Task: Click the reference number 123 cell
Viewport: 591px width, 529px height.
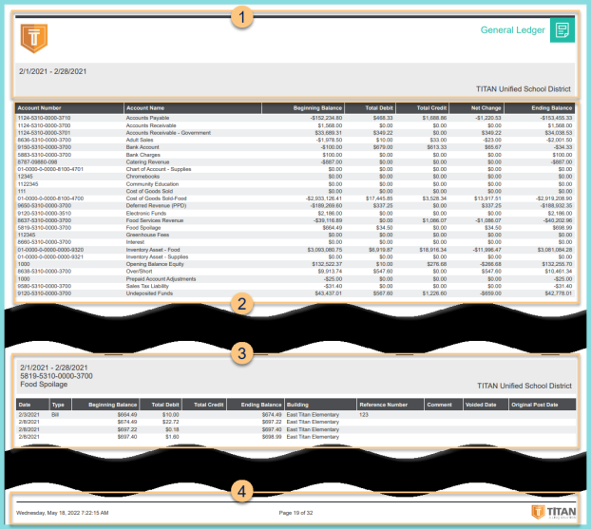Action: (364, 415)
